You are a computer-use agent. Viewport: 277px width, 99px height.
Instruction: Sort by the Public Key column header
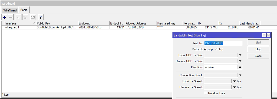(57, 23)
